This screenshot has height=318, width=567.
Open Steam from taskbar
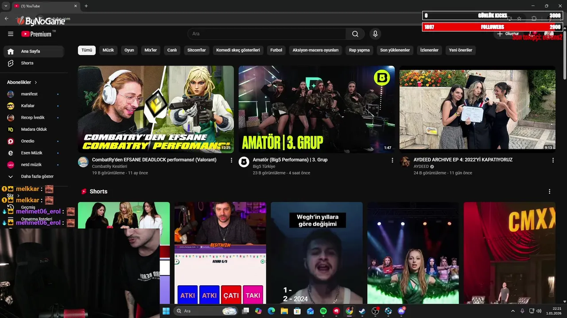point(362,311)
